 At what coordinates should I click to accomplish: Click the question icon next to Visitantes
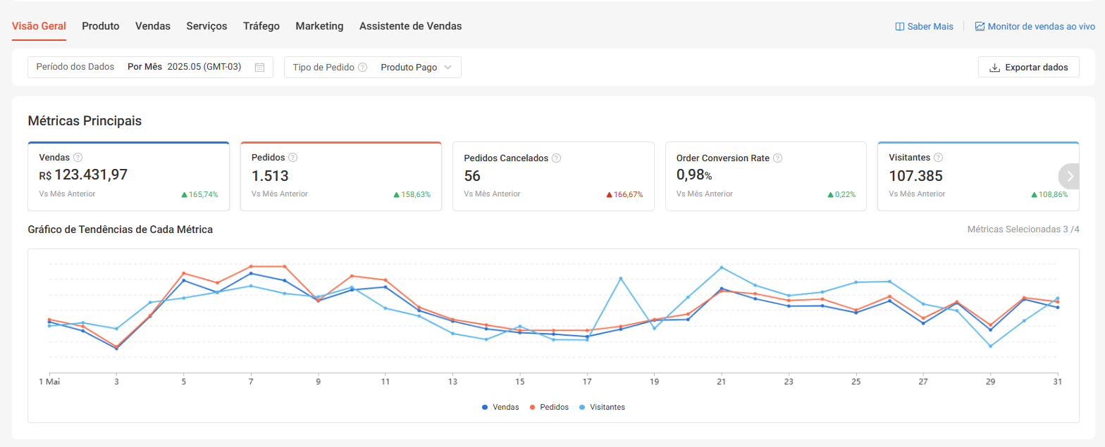938,158
